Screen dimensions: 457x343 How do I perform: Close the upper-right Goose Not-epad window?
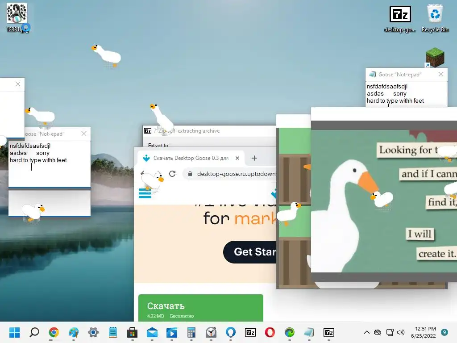pyautogui.click(x=441, y=75)
